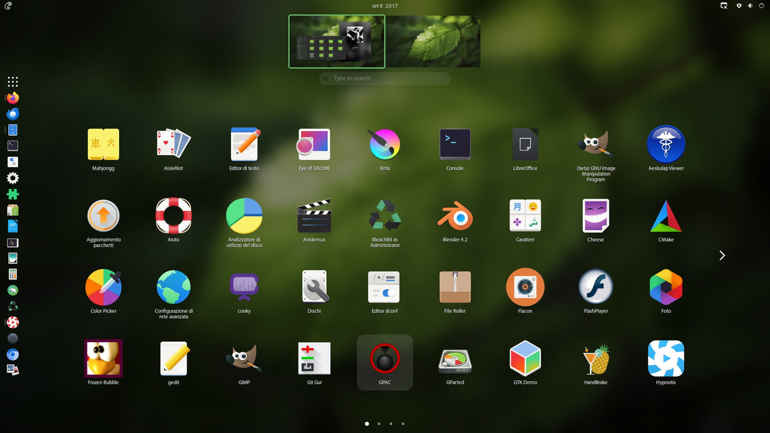Open Blender 4.2

tap(455, 216)
